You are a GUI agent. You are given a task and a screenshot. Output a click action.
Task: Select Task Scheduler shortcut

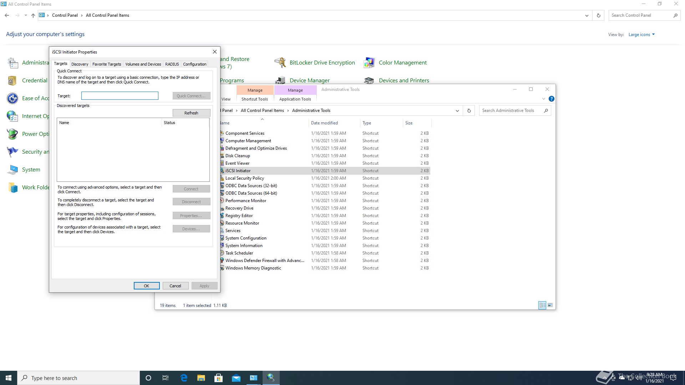pos(239,253)
